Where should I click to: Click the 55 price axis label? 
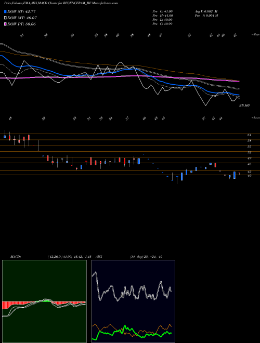tap(249, 147)
